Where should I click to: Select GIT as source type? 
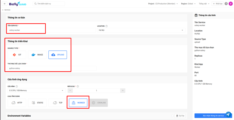[17, 55]
